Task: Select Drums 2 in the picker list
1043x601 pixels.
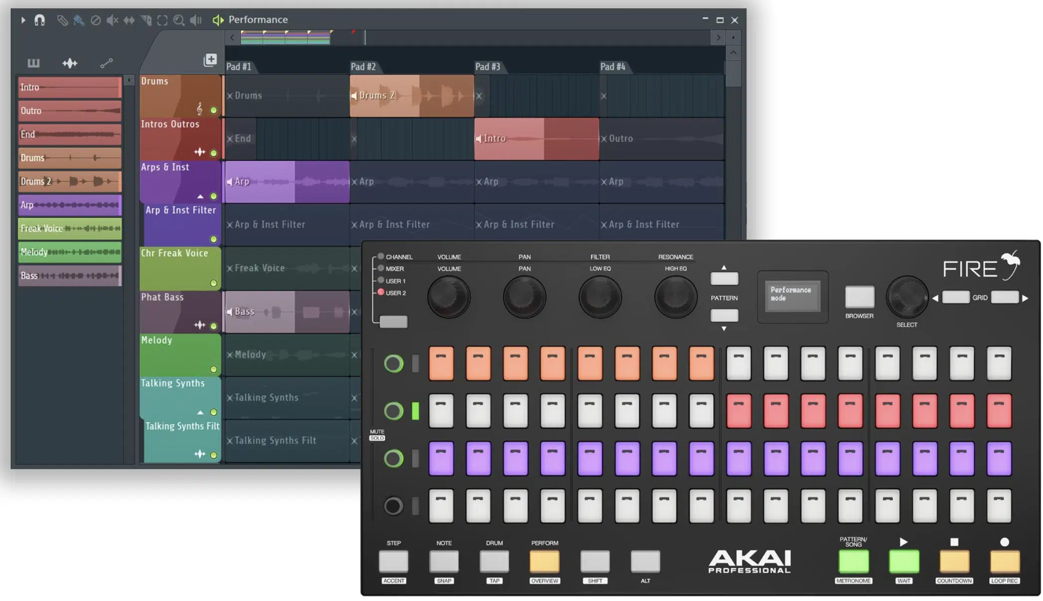Action: pos(70,182)
